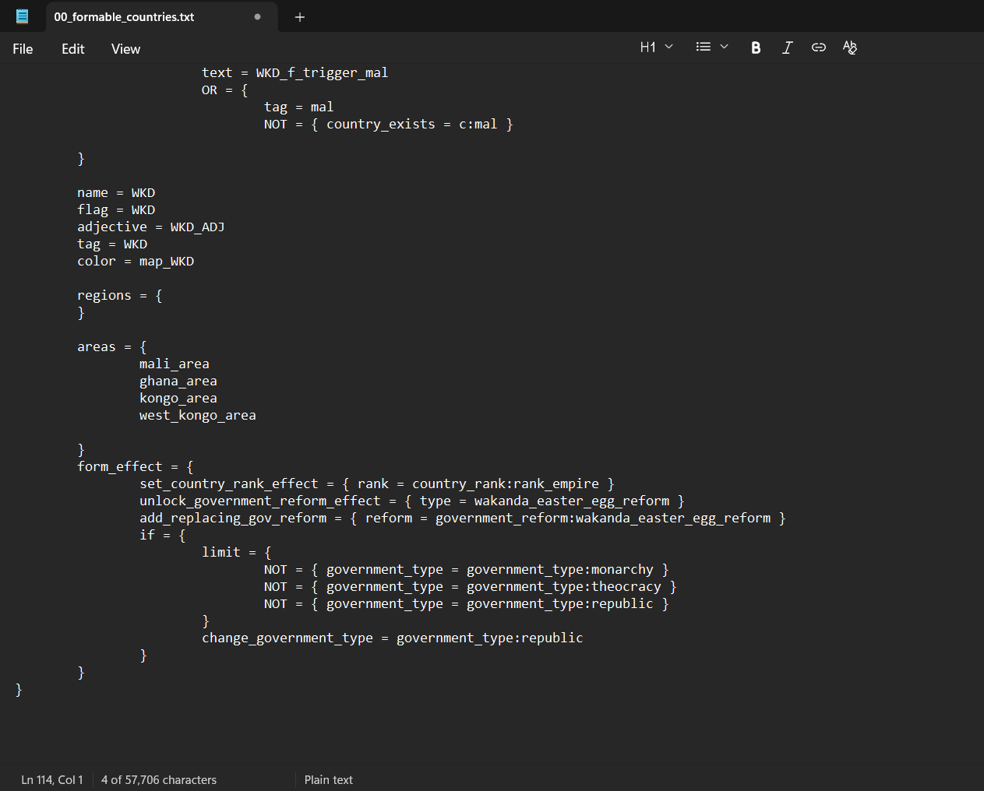Open the H1 heading dropdown
The height and width of the screenshot is (791, 984).
pos(656,47)
